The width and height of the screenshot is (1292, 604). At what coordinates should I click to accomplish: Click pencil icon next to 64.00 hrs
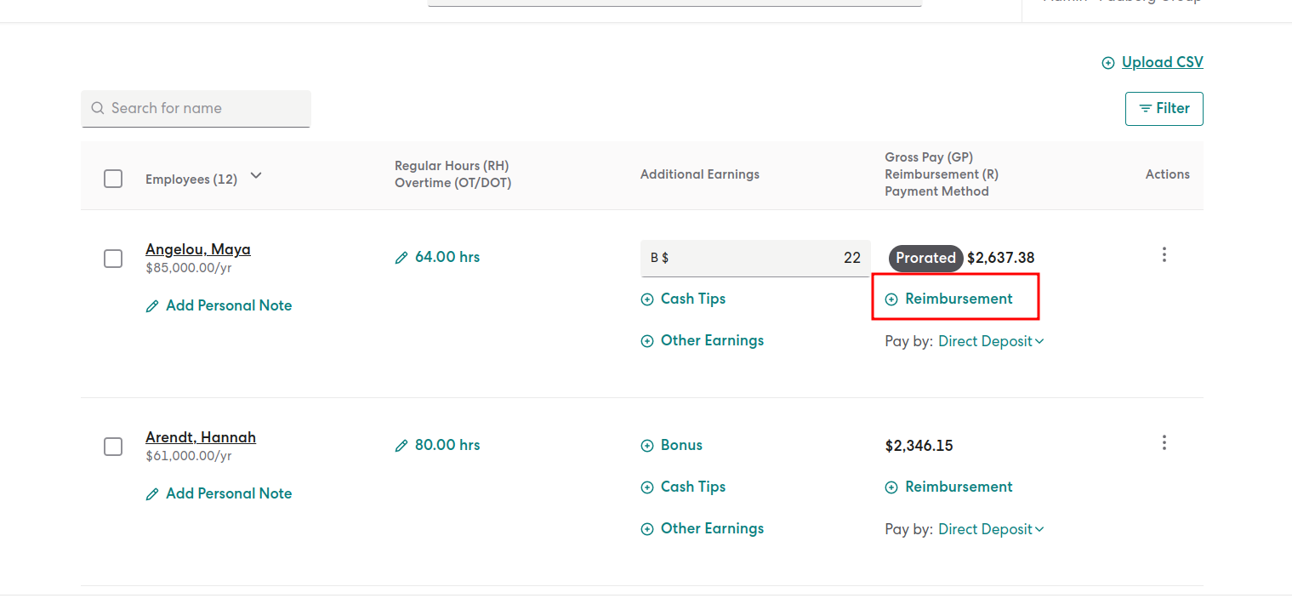[x=401, y=258]
